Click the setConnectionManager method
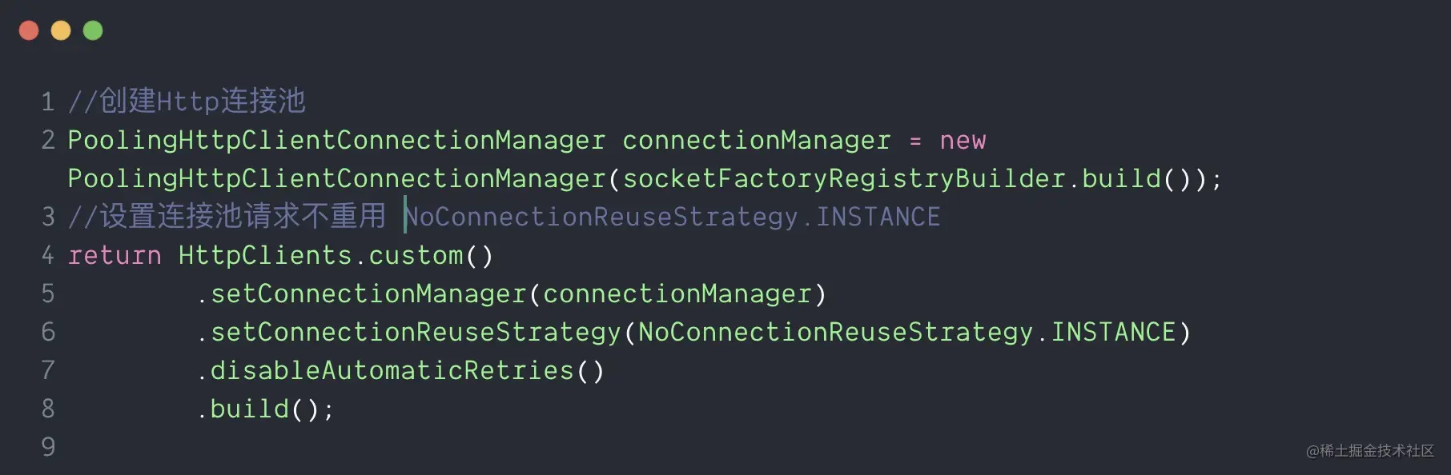 pyautogui.click(x=368, y=293)
